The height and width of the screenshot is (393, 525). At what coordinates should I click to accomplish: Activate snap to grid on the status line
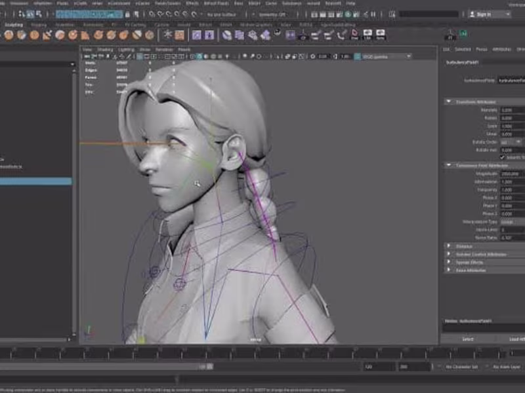click(152, 14)
